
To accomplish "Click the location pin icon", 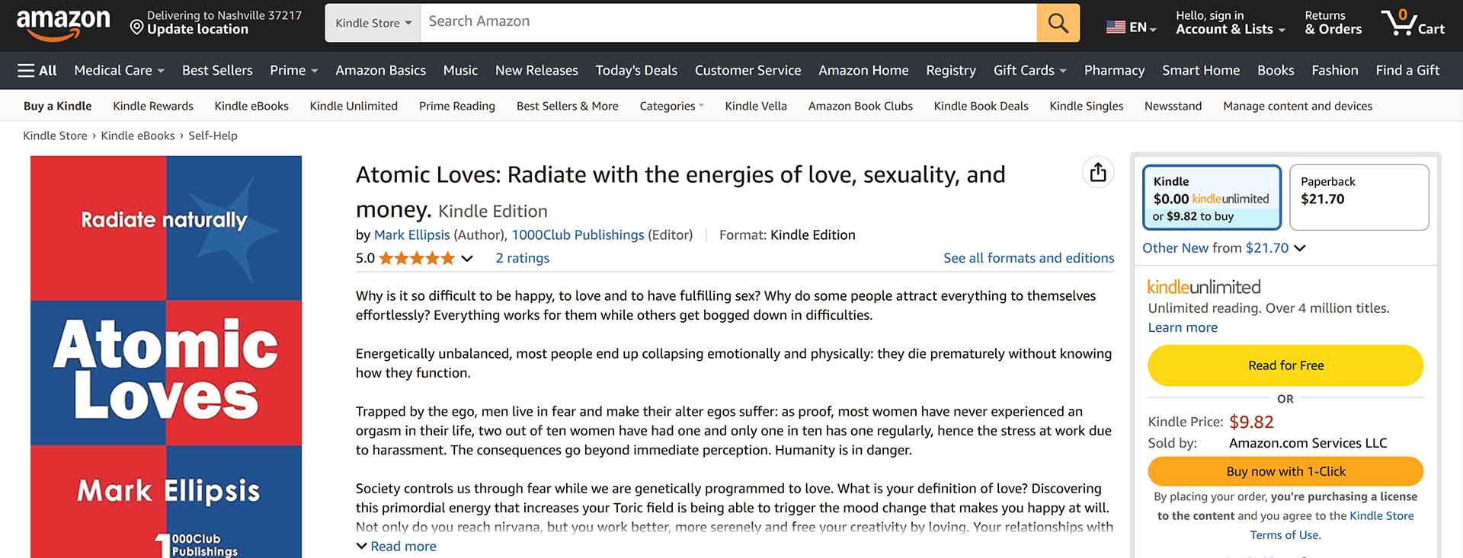I will (x=137, y=28).
